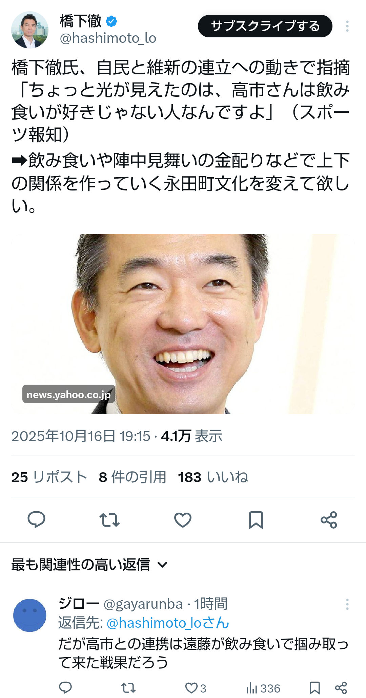This screenshot has height=698, width=366.
Task: Bookmark the main post
Action: [x=256, y=520]
